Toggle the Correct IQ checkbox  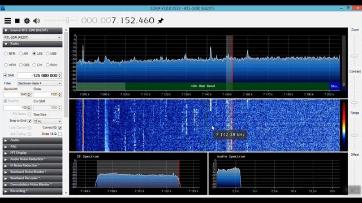(x=60, y=127)
